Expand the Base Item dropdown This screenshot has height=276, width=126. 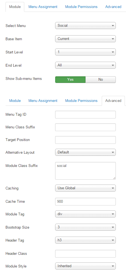click(x=85, y=39)
